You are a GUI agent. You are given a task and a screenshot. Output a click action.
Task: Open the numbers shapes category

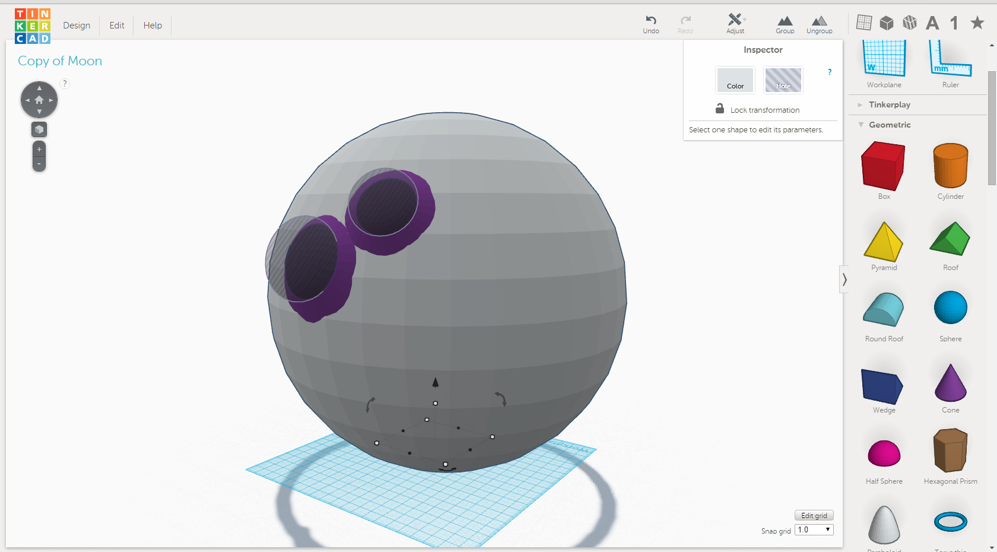[x=954, y=23]
